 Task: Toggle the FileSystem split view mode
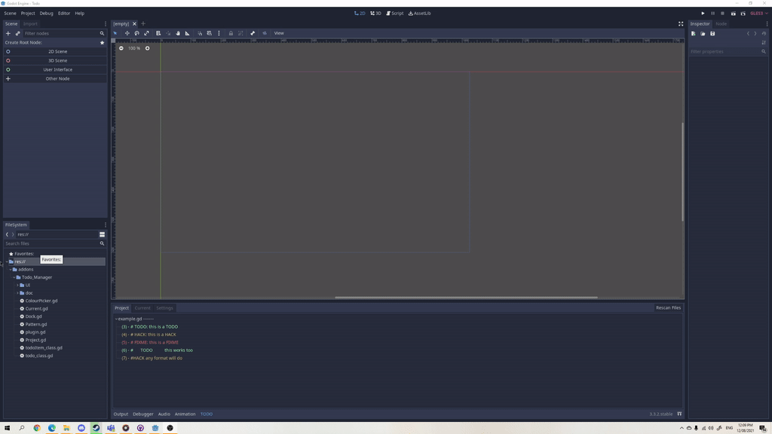(x=103, y=234)
